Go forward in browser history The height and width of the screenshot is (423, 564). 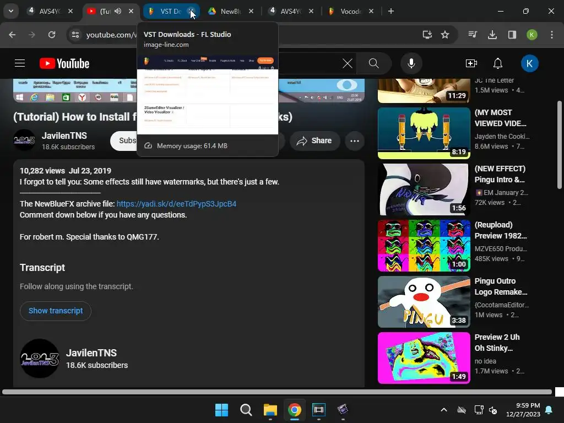point(32,35)
